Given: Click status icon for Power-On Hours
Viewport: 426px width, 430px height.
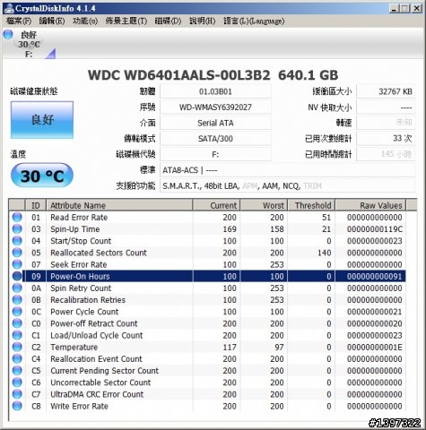Looking at the screenshot, I should click(x=17, y=276).
